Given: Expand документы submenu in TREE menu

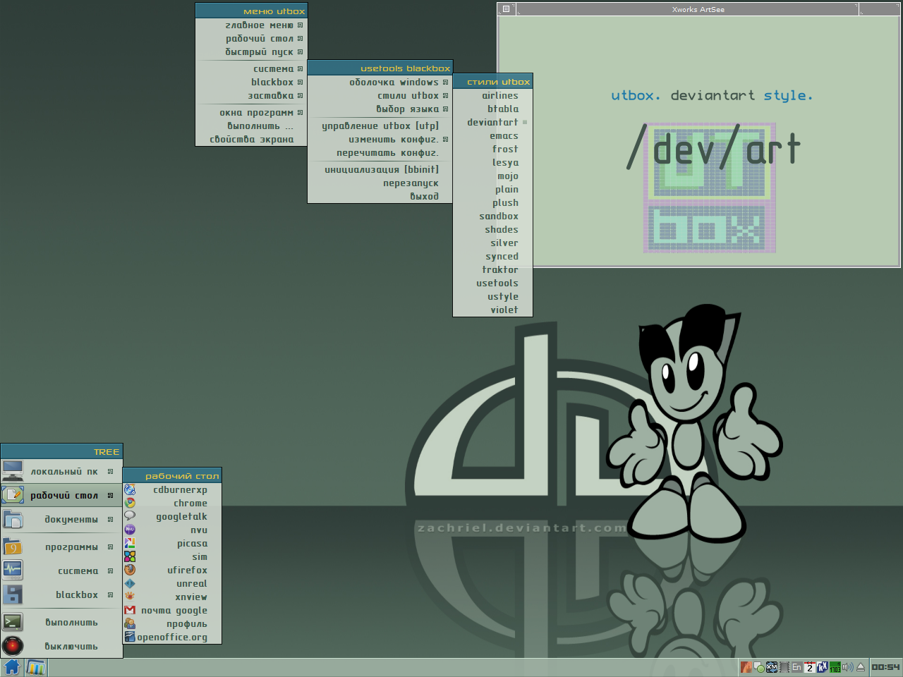Looking at the screenshot, I should pos(71,520).
